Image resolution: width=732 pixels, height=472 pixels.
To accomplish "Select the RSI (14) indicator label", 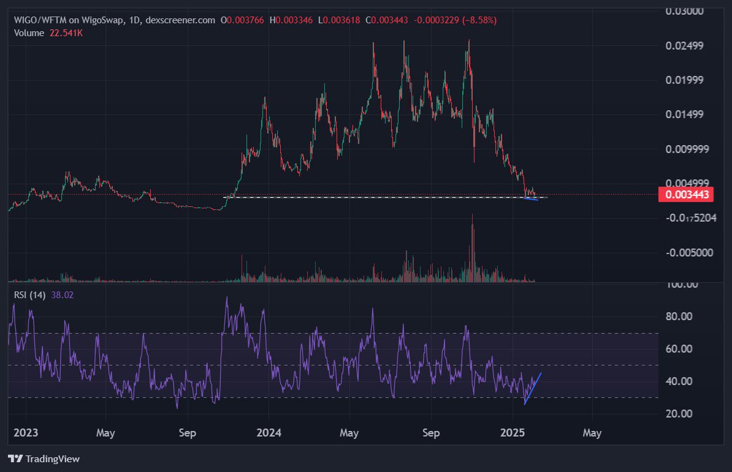I will pyautogui.click(x=30, y=295).
